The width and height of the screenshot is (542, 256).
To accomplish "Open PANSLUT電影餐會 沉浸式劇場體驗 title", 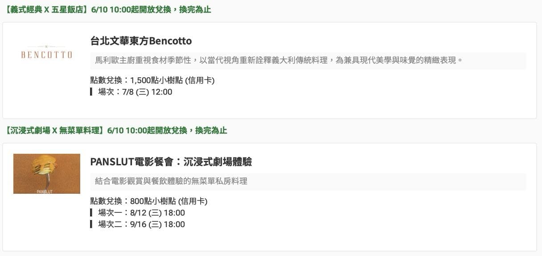I will point(171,162).
